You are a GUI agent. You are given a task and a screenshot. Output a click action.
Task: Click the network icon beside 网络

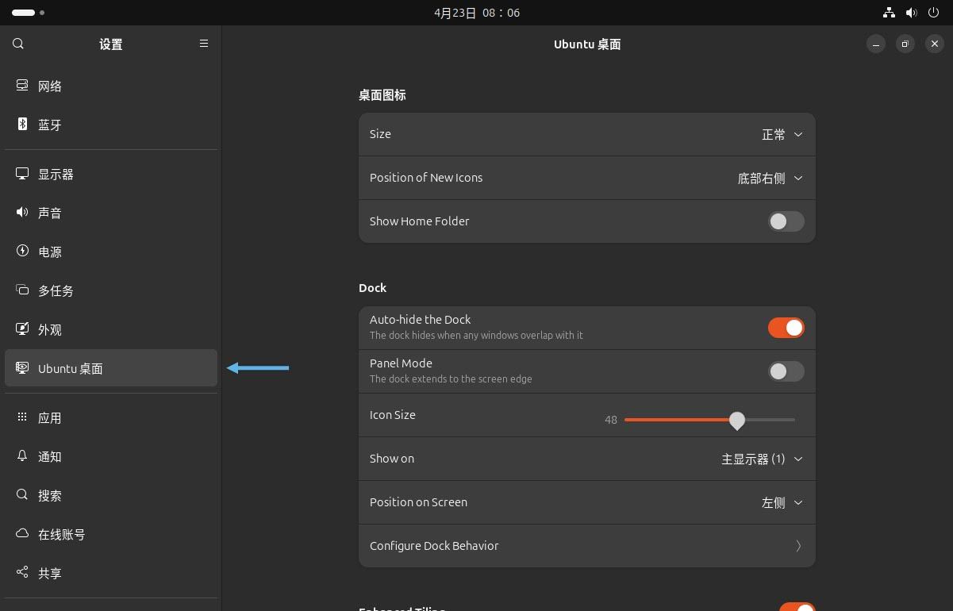22,85
